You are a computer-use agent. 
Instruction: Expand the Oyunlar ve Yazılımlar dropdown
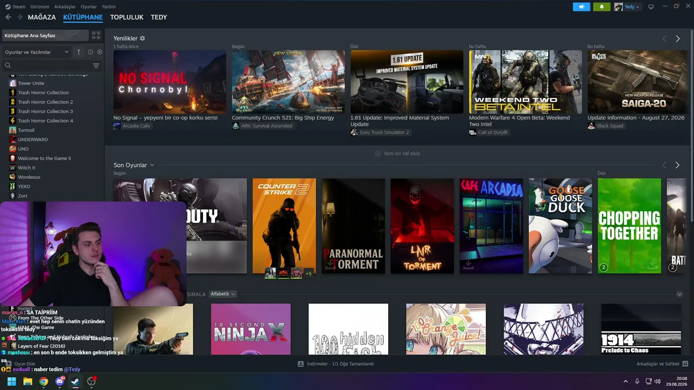(x=36, y=52)
